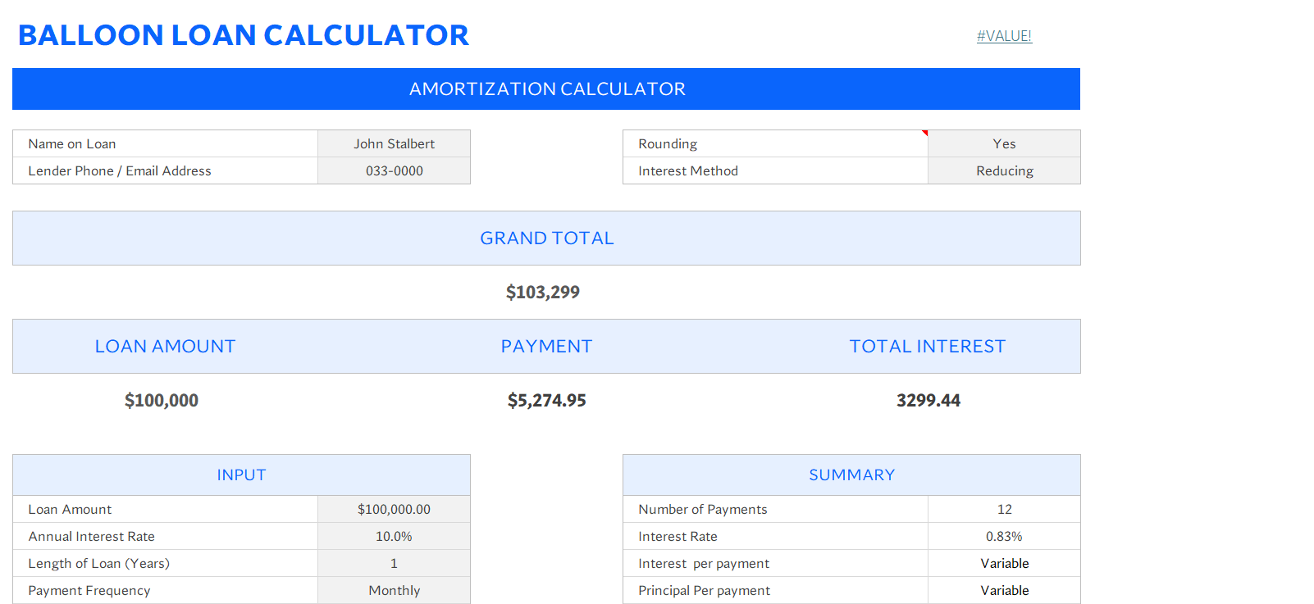The image size is (1314, 604).
Task: Select the Payment Frequency cell showing Monthly
Action: click(x=394, y=590)
